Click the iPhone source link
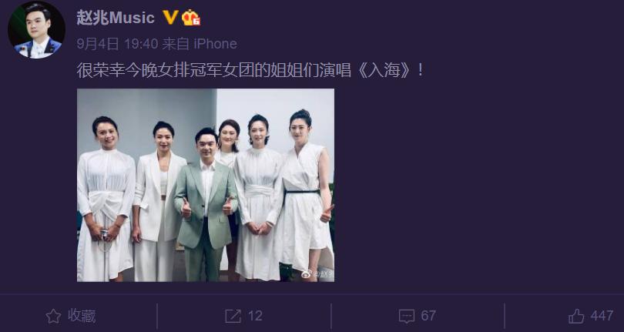The image size is (624, 332). coord(215,44)
